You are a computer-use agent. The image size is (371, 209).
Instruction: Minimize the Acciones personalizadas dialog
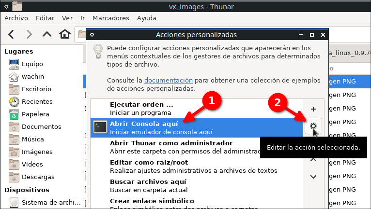tap(301, 35)
